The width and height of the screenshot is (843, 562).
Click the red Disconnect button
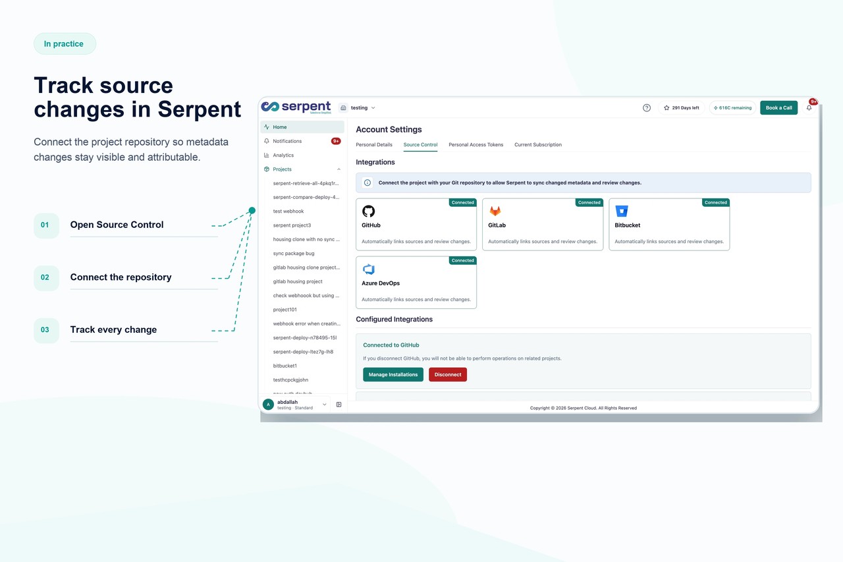pos(448,374)
